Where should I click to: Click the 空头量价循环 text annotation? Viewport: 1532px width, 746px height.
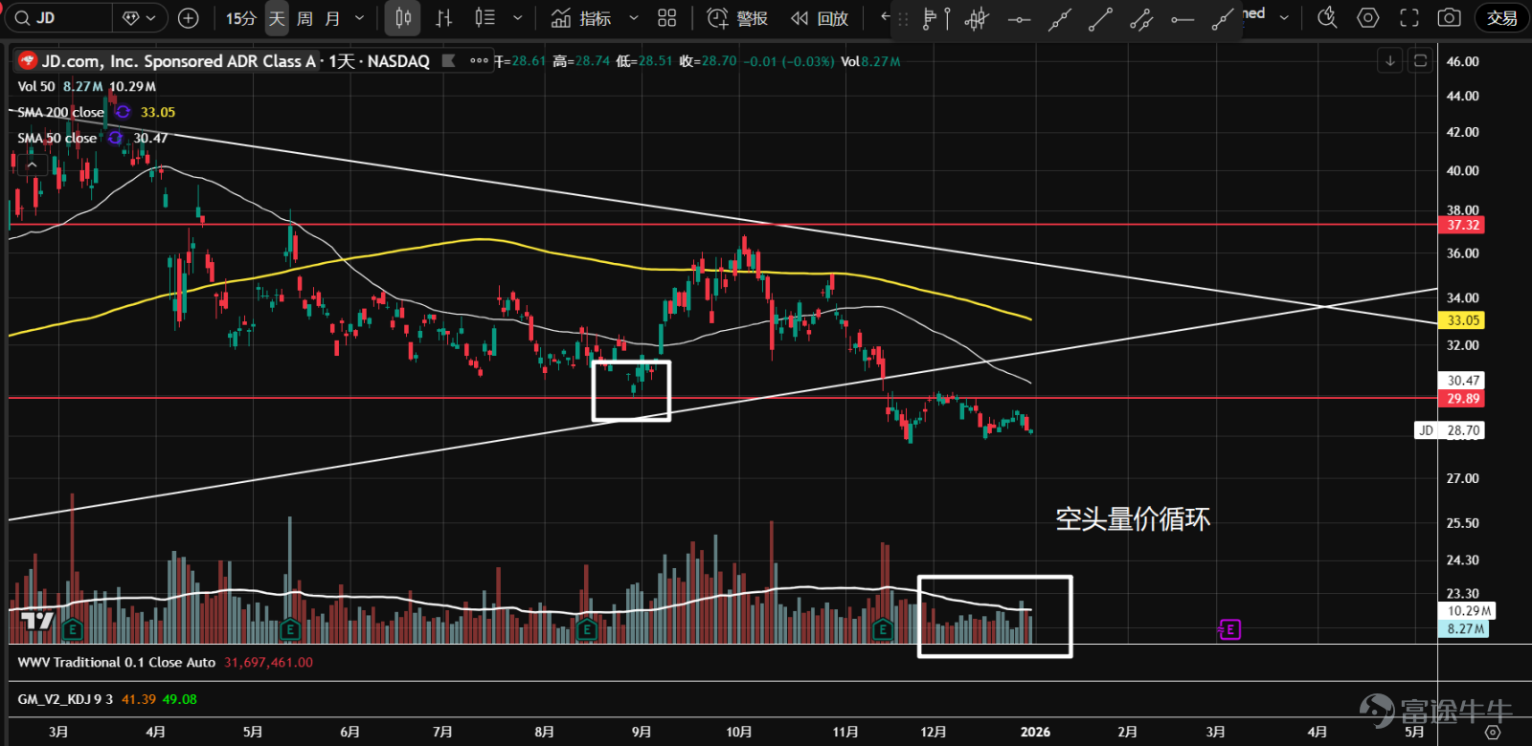coord(1133,519)
